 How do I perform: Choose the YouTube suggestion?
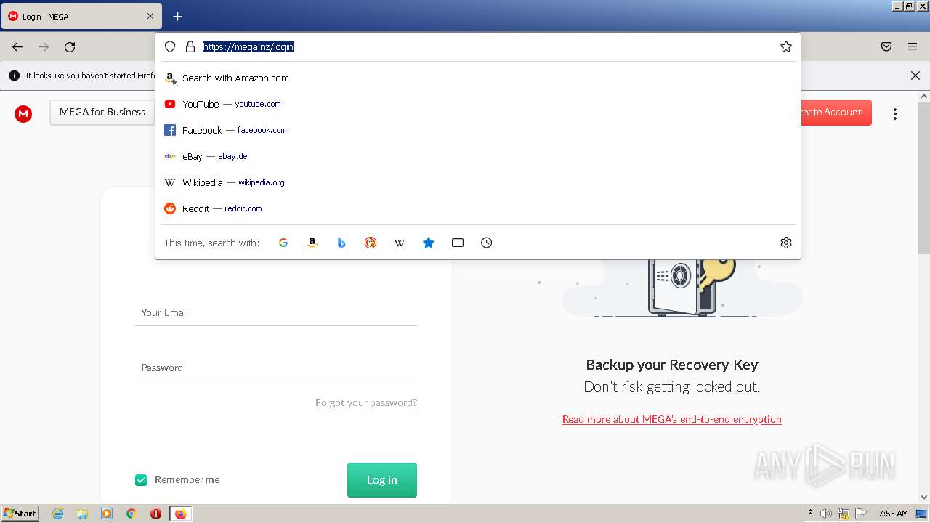(x=478, y=104)
